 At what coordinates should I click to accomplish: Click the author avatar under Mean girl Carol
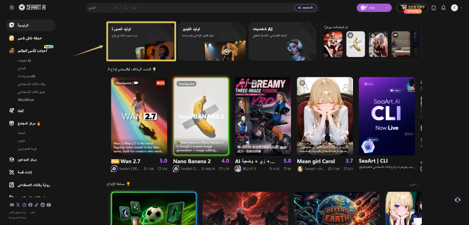coord(300,169)
